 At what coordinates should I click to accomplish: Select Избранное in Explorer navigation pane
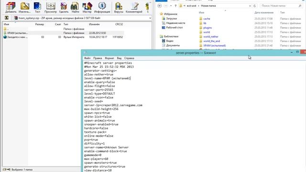(169, 14)
